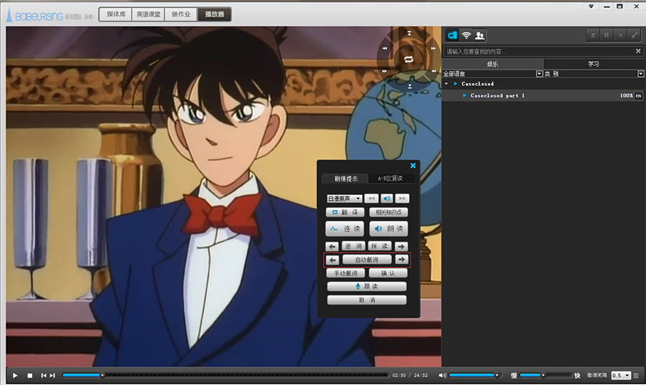The height and width of the screenshot is (385, 646).
Task: Open 相关知识点 related knowledge
Action: click(x=388, y=212)
